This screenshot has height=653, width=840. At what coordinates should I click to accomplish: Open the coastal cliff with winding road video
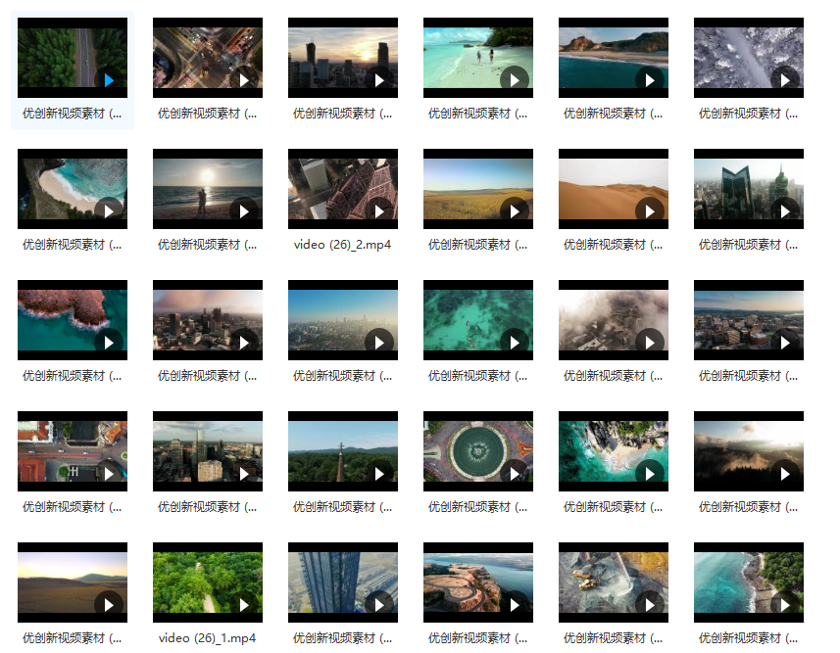point(478,583)
